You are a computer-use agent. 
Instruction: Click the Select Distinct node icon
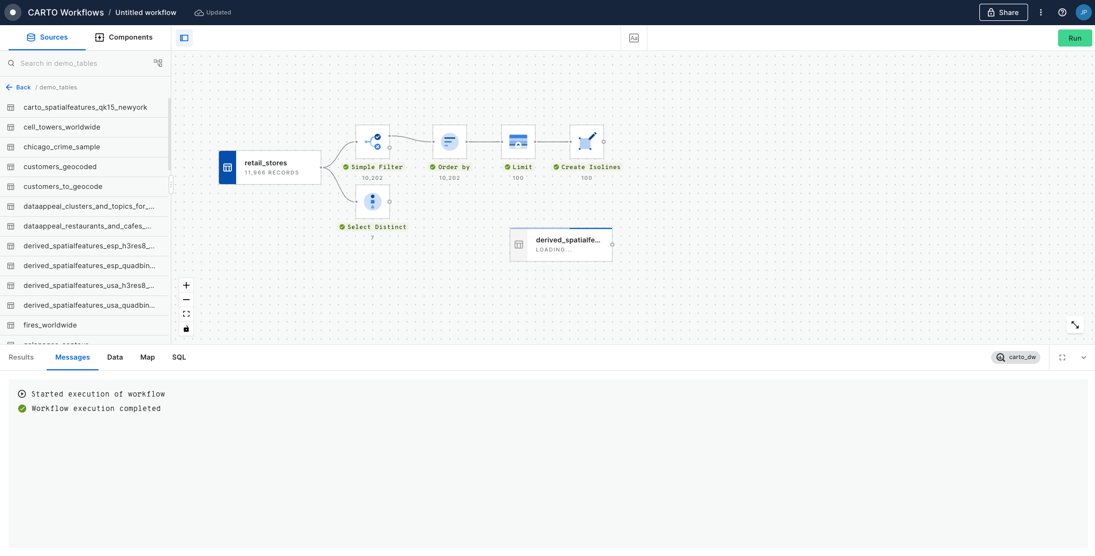373,202
